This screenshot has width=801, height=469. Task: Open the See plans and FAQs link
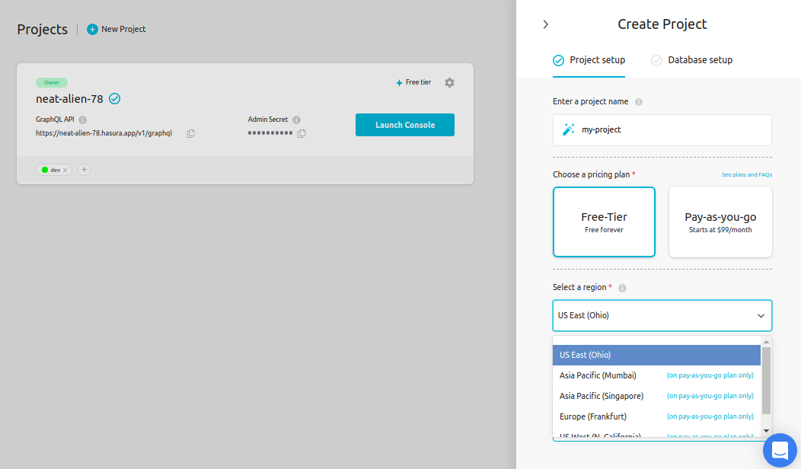coord(746,175)
